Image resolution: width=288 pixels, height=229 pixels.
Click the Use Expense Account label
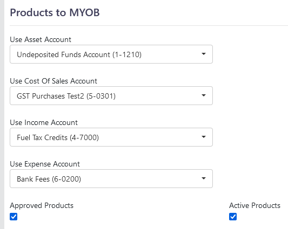(45, 164)
